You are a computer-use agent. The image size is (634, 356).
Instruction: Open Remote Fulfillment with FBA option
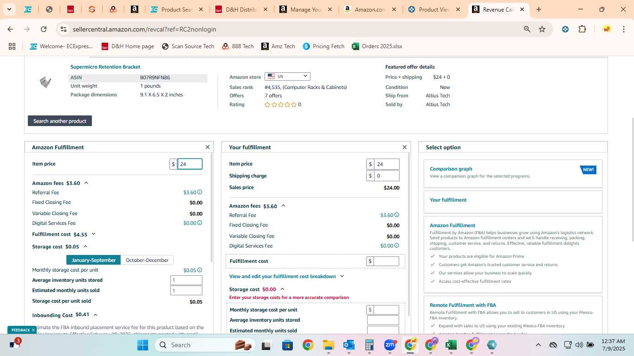pyautogui.click(x=463, y=305)
